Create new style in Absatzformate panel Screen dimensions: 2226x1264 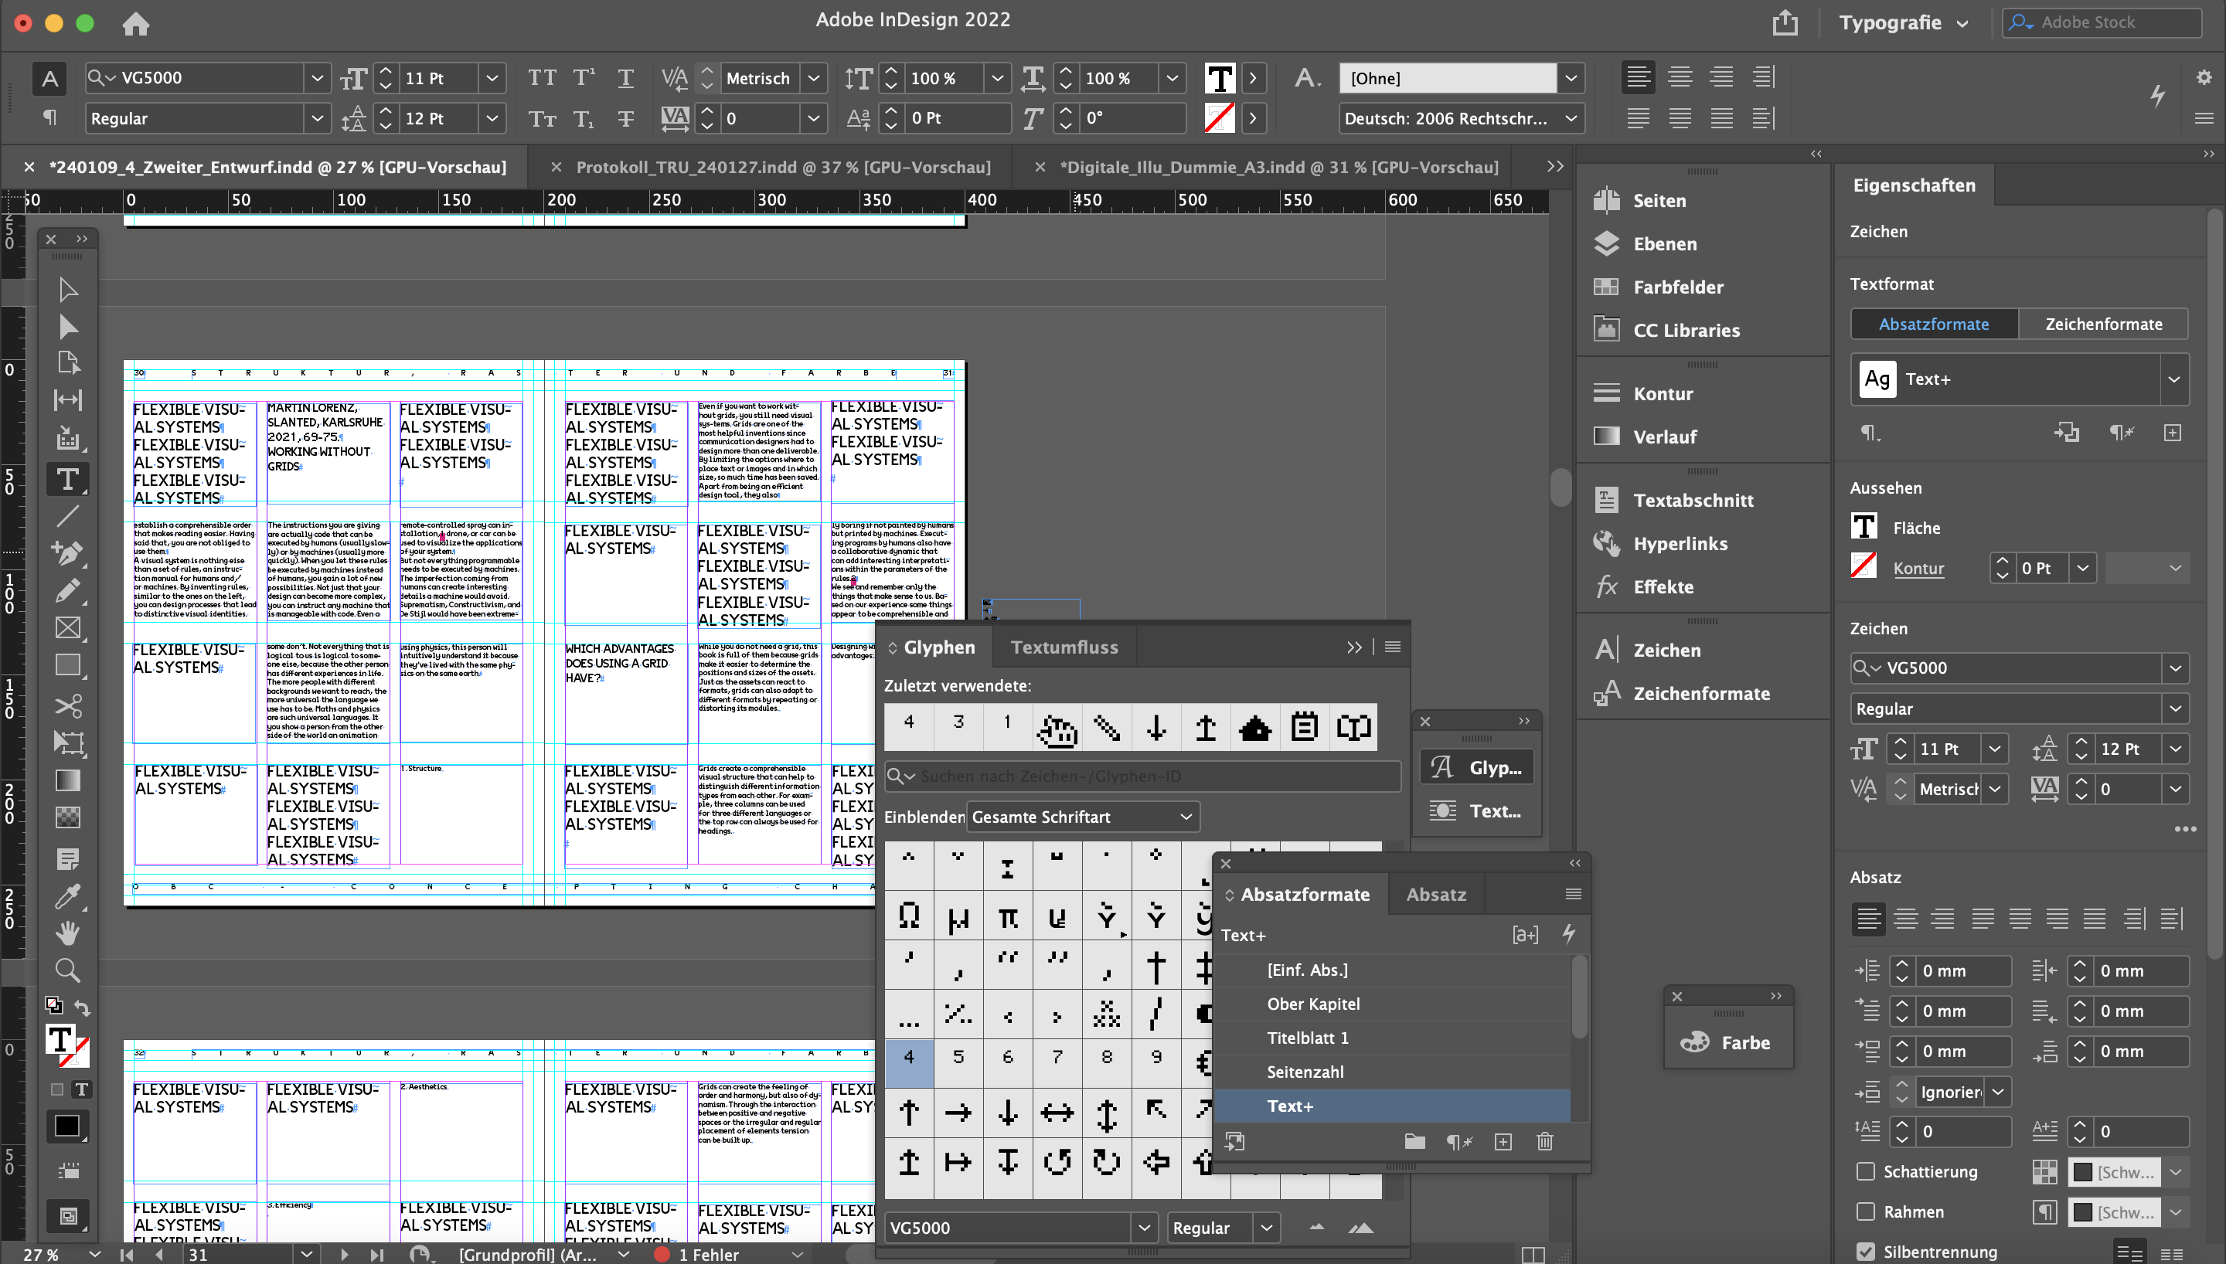point(1503,1142)
